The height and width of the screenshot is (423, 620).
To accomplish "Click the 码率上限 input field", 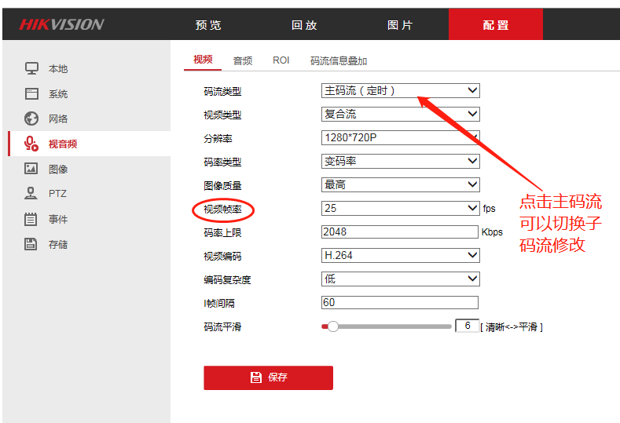I will [x=400, y=232].
